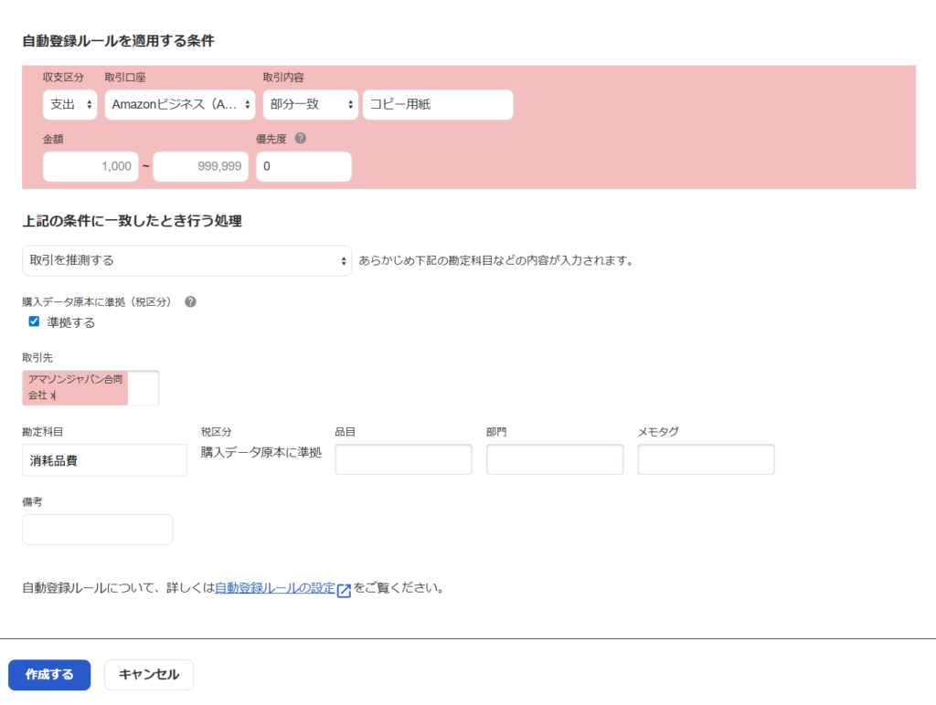Click the 備考 notes field
The width and height of the screenshot is (936, 705).
[97, 530]
